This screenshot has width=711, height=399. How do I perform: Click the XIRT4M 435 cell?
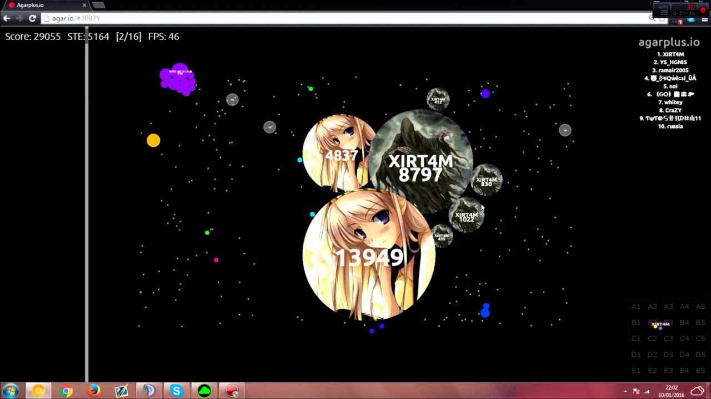(442, 237)
